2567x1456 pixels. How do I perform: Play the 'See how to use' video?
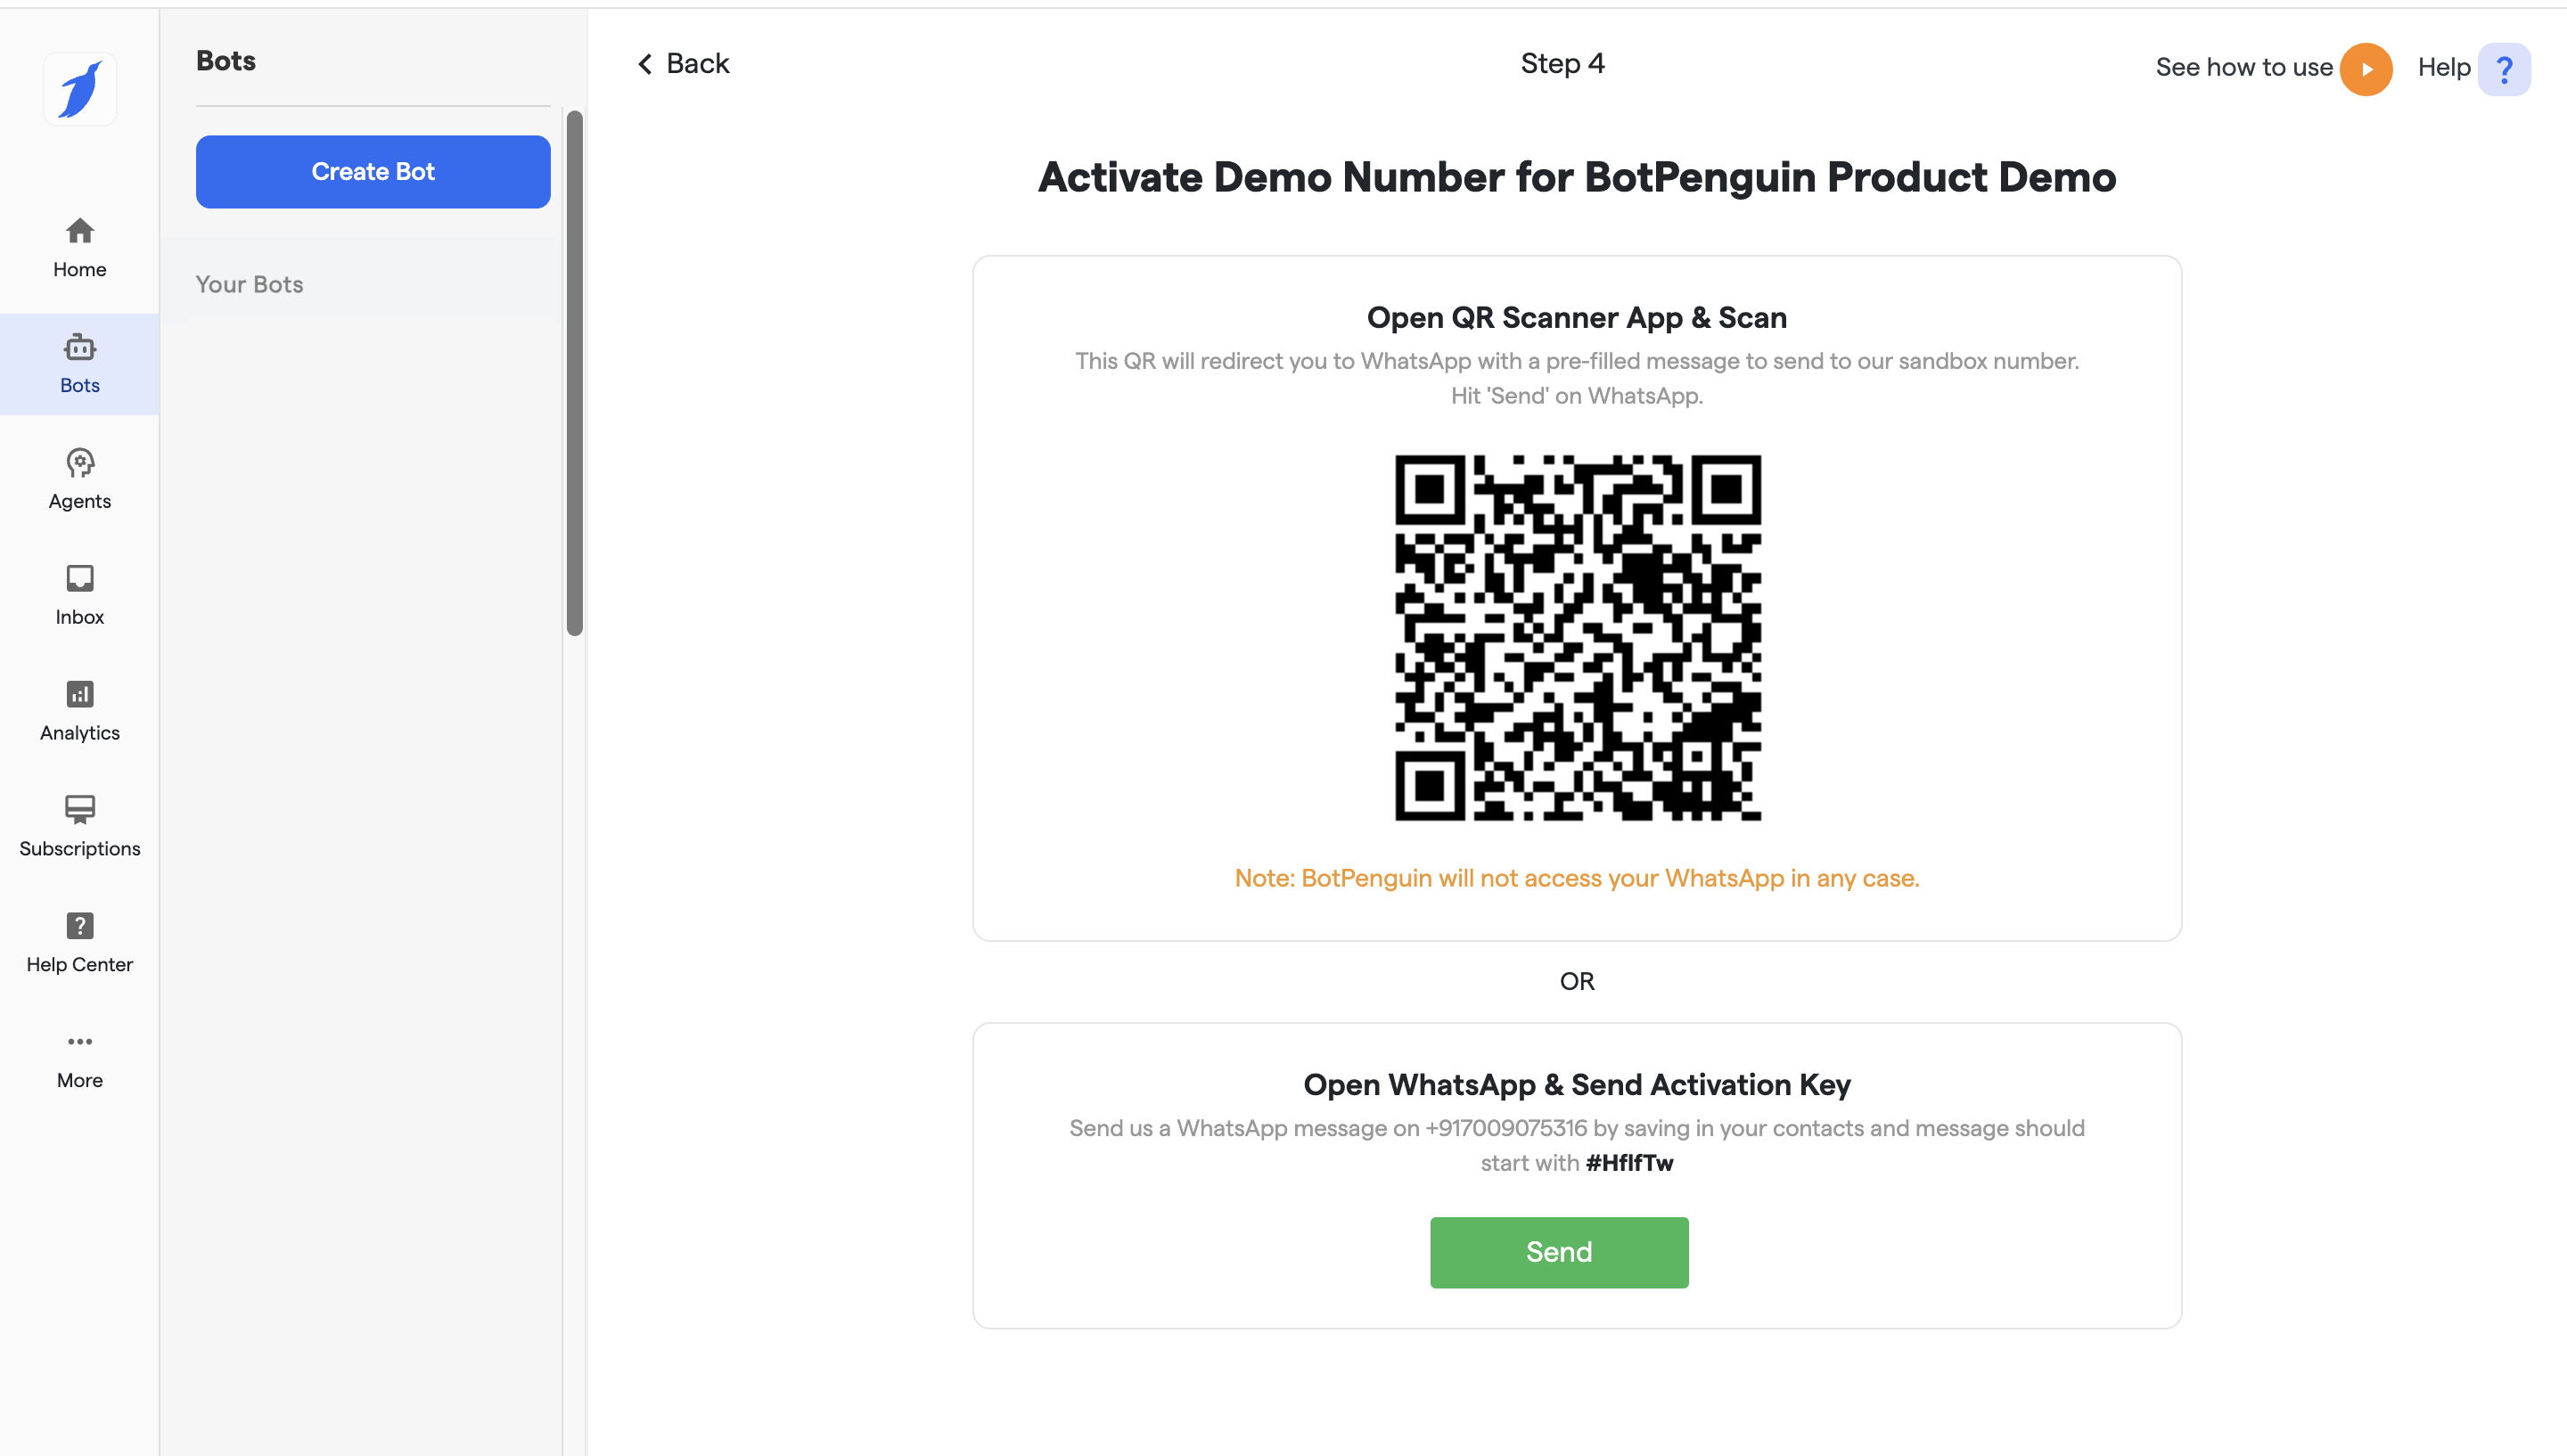[2365, 69]
